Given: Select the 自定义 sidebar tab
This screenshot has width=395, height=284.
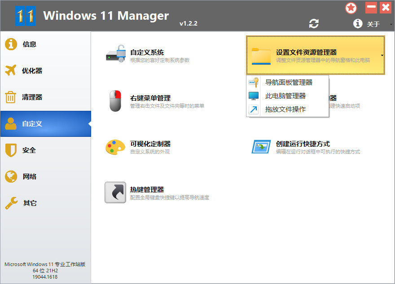Looking at the screenshot, I should (46, 124).
